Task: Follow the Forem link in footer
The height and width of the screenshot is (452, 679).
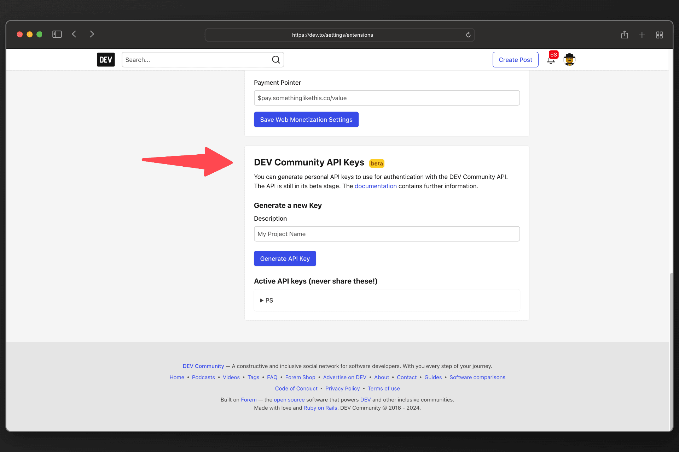Action: click(x=249, y=400)
